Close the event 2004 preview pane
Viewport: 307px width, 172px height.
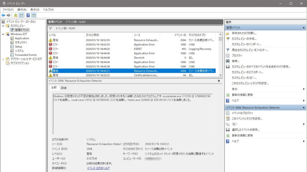[219, 81]
